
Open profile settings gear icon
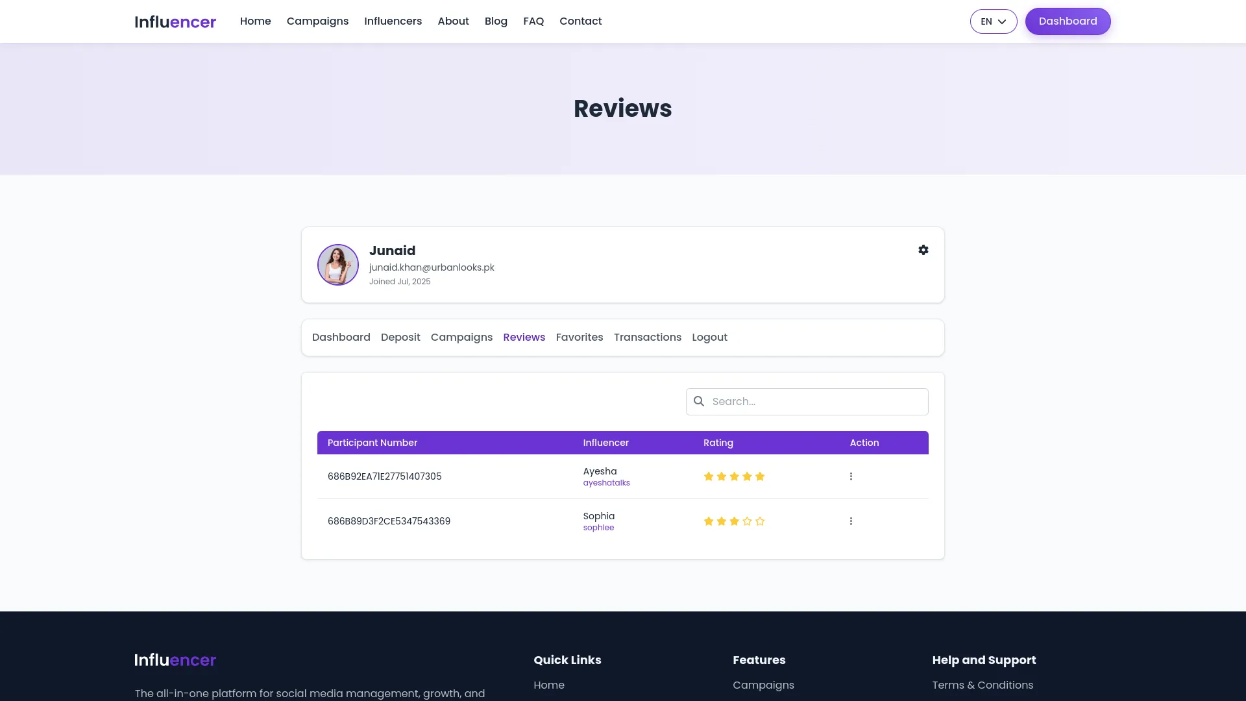(x=923, y=250)
